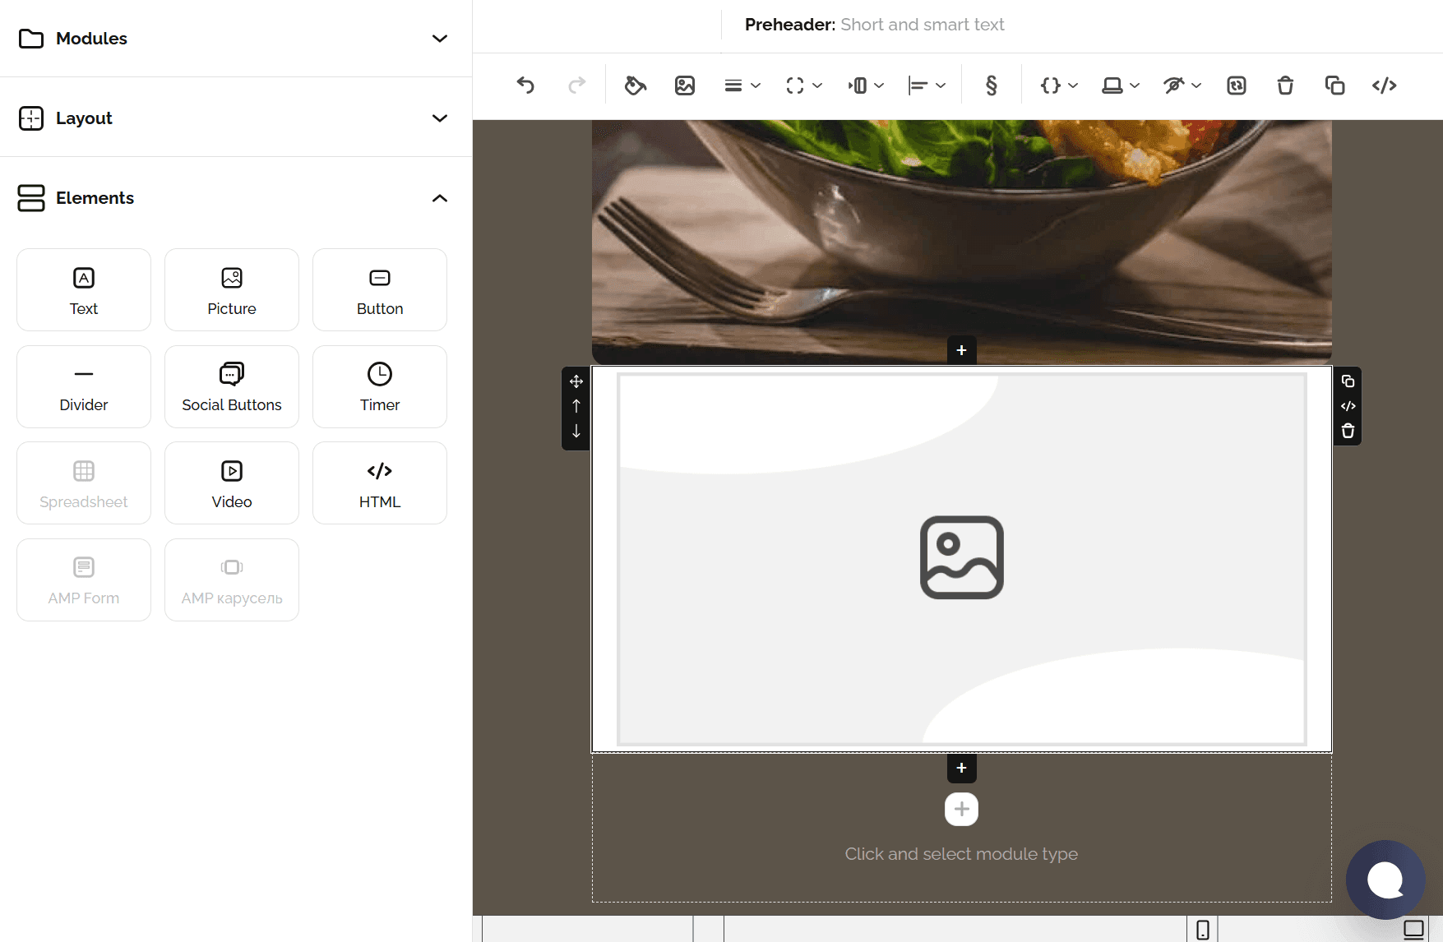This screenshot has height=942, width=1443.
Task: Duplicate the selected block via side icon
Action: 1348,381
